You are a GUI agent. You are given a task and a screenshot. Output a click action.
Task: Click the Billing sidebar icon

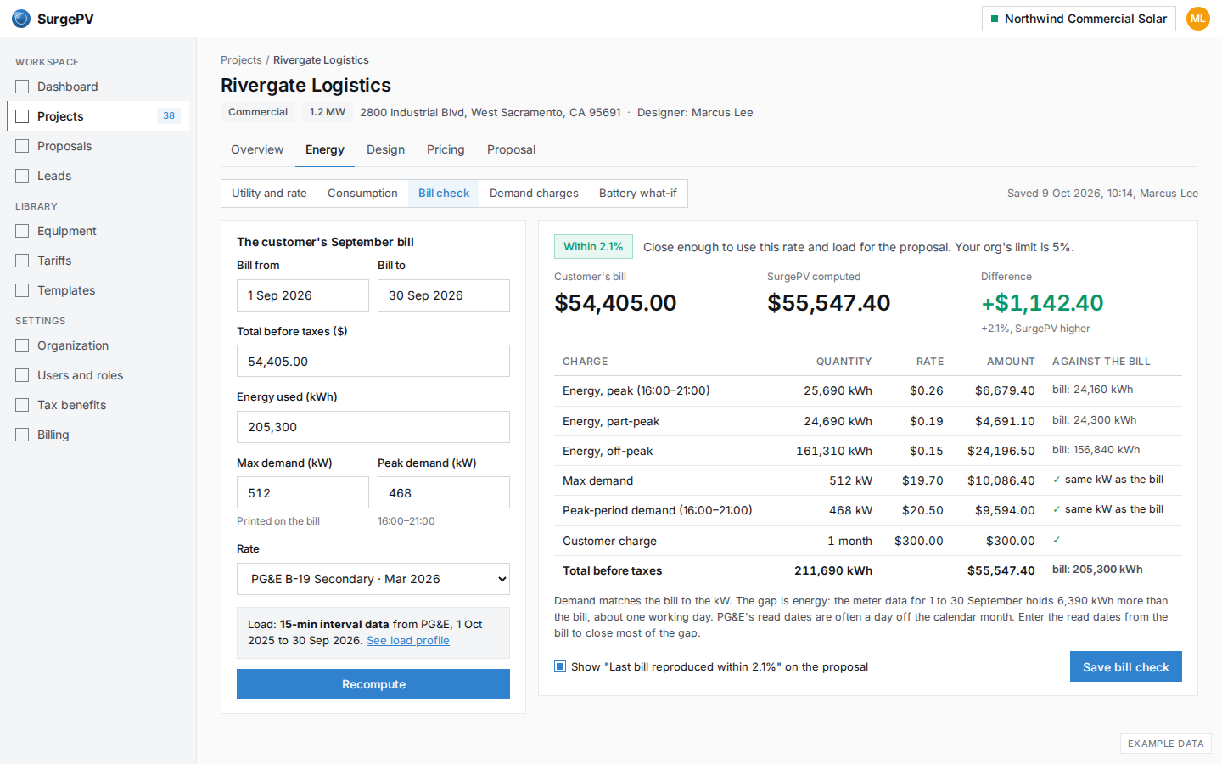(x=22, y=435)
